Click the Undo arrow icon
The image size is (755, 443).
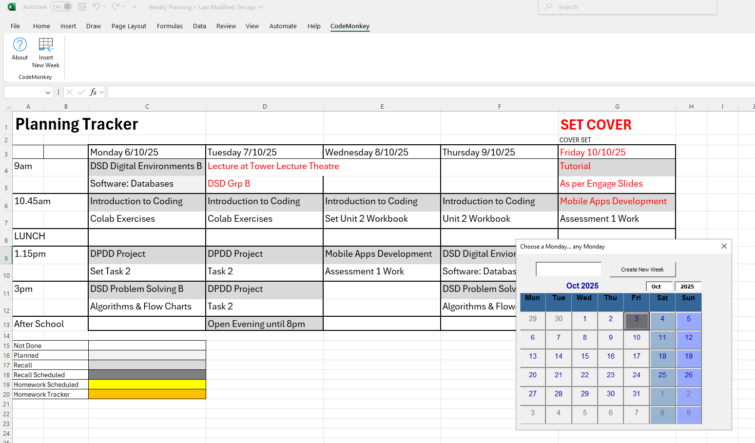tap(97, 7)
